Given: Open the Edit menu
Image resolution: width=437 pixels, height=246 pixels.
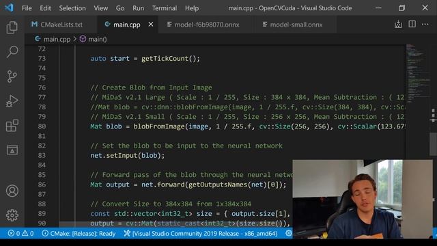Looking at the screenshot, I should coord(45,8).
